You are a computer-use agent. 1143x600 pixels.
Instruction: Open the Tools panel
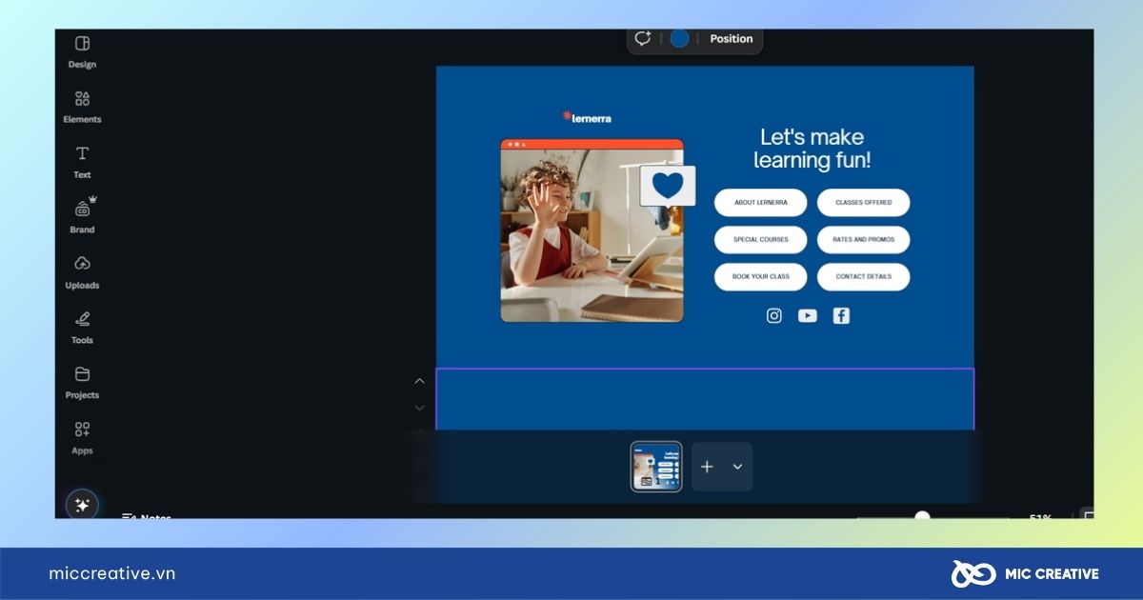[x=82, y=327]
